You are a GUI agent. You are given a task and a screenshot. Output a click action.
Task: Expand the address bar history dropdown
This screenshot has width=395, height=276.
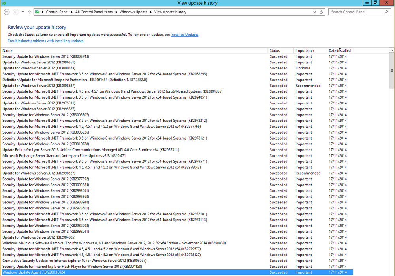[314, 12]
